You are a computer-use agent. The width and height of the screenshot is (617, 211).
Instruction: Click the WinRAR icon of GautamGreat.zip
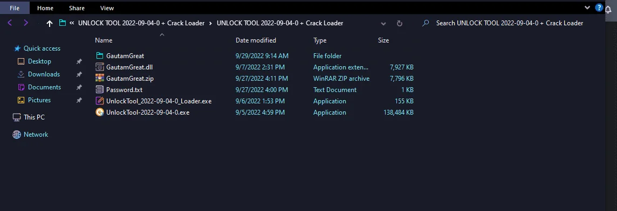100,78
